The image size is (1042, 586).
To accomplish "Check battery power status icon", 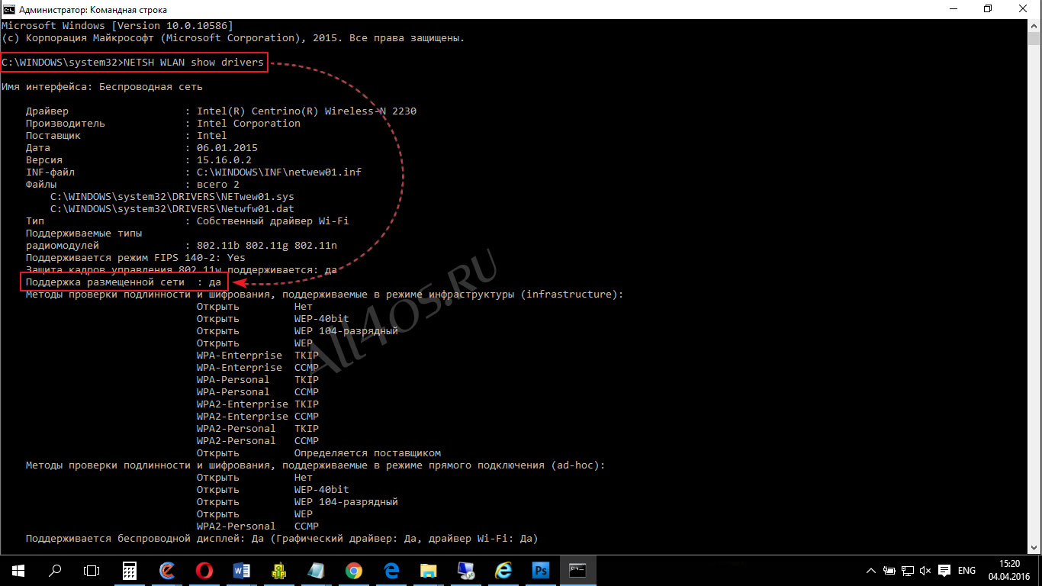I will pos(889,571).
